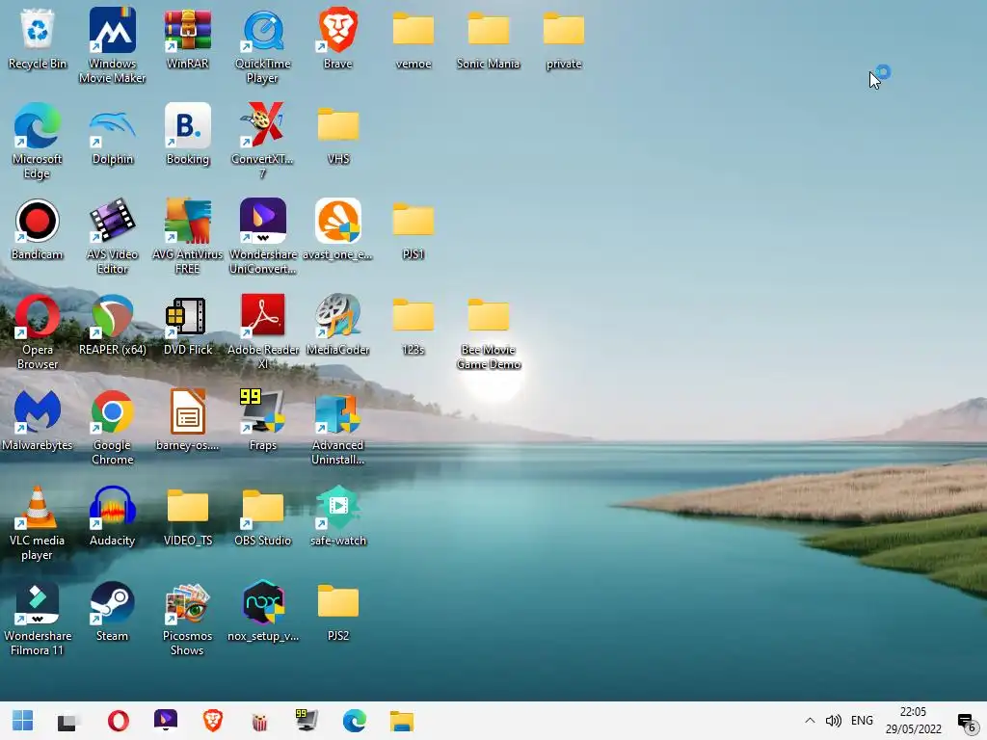Select ConvertXtoDVD 7 shortcut

(262, 141)
